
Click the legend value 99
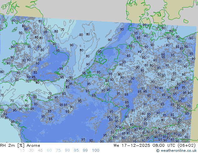[x=85, y=151]
